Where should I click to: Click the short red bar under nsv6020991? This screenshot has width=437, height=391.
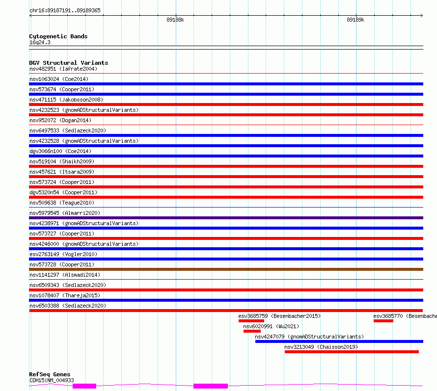252,331
